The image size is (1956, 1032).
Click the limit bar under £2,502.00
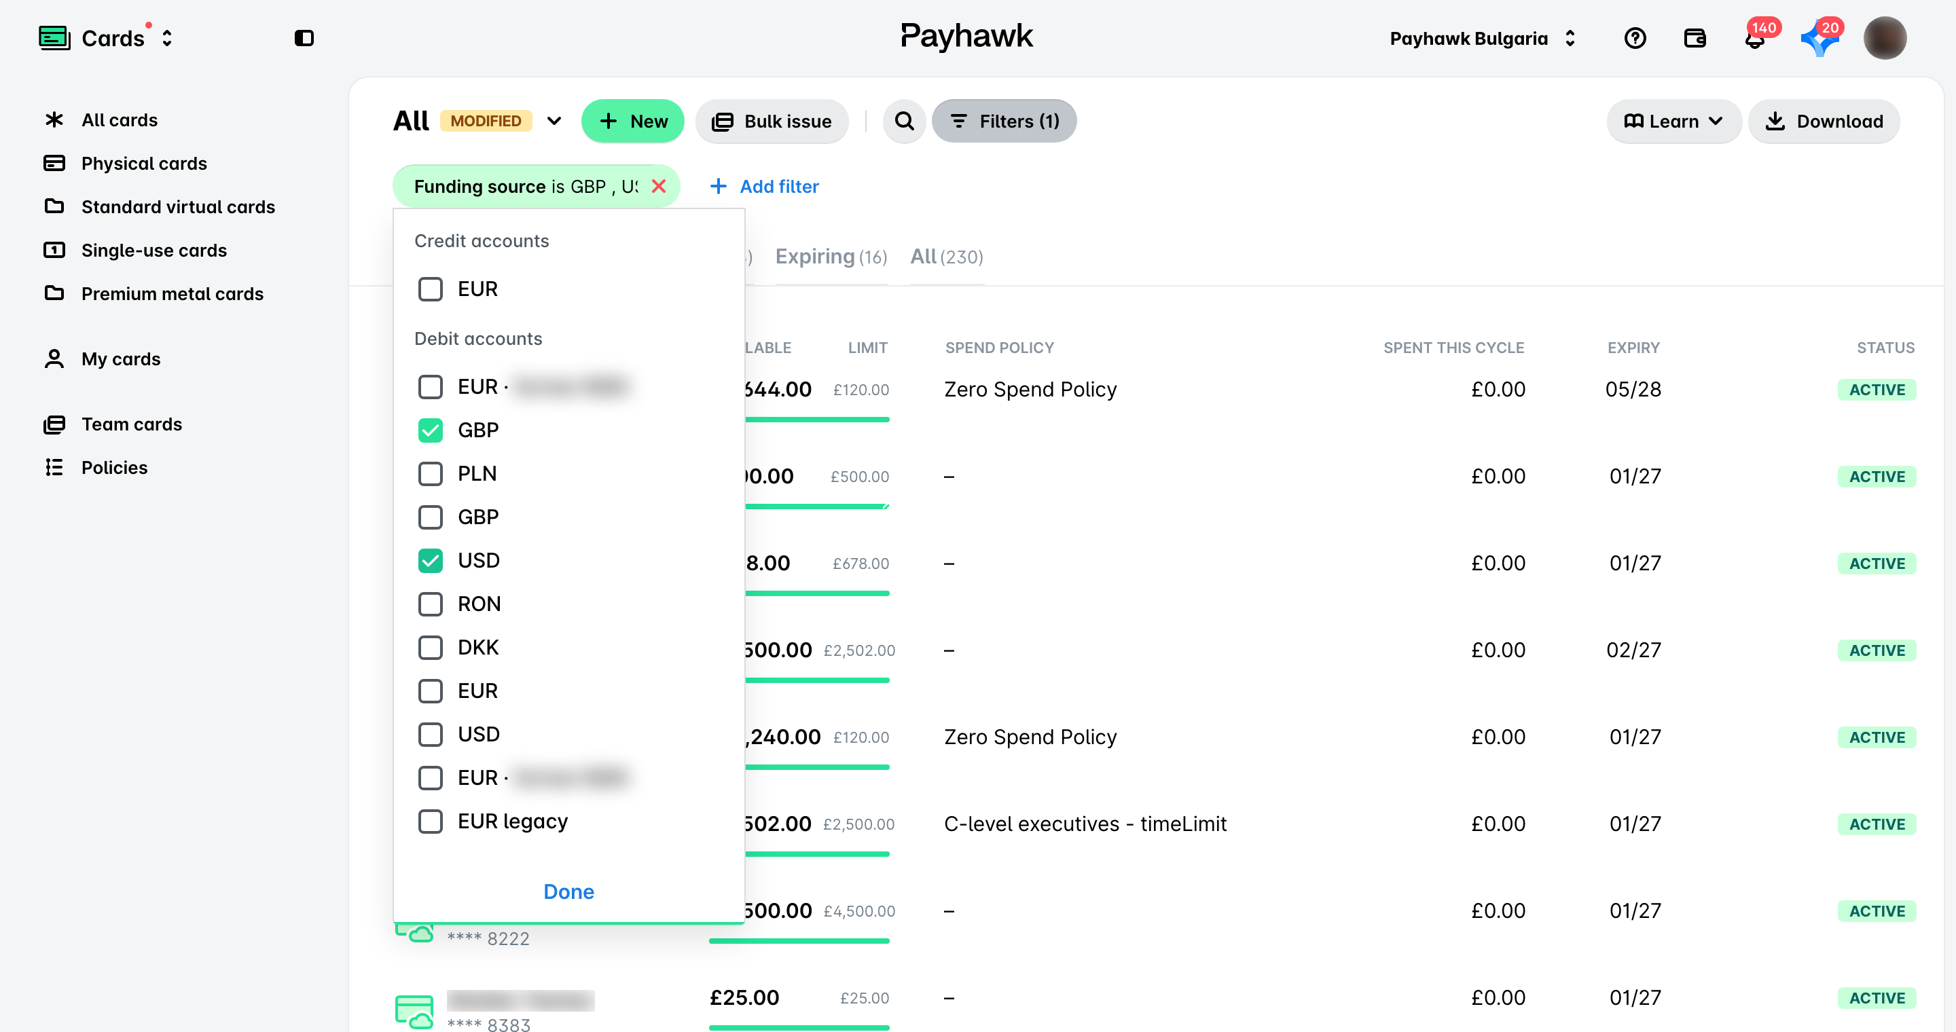click(x=817, y=680)
